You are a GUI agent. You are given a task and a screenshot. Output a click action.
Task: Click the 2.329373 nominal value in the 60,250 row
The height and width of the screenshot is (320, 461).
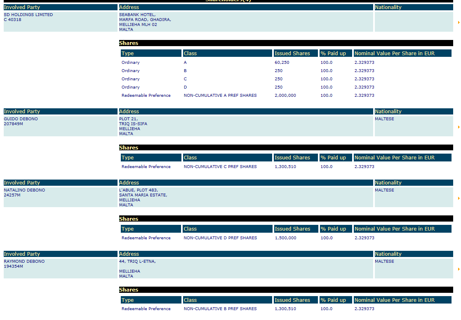point(364,63)
